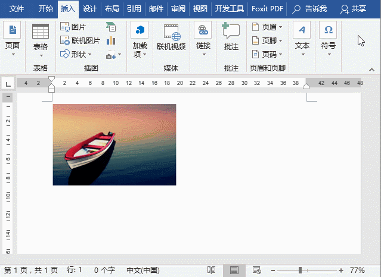
Task: Expand the 链接 dropdown arrow
Action: pyautogui.click(x=204, y=55)
